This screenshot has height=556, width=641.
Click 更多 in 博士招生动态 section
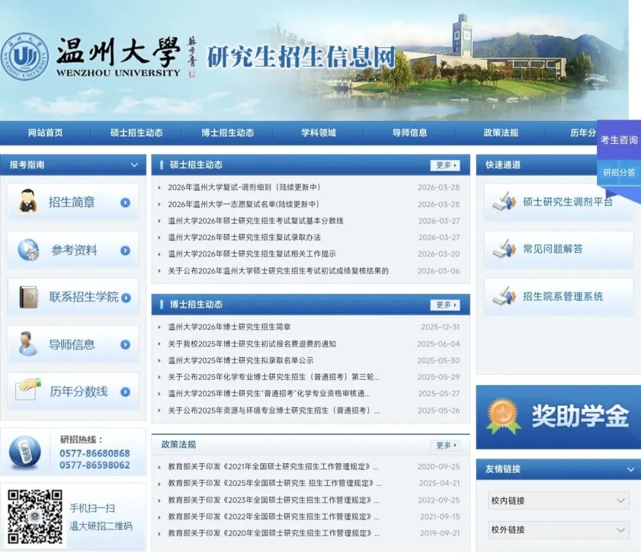[445, 305]
